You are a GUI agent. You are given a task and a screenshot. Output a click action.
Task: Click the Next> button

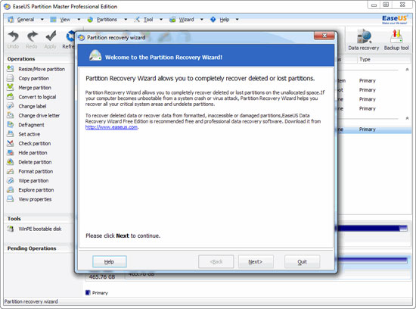tap(256, 262)
